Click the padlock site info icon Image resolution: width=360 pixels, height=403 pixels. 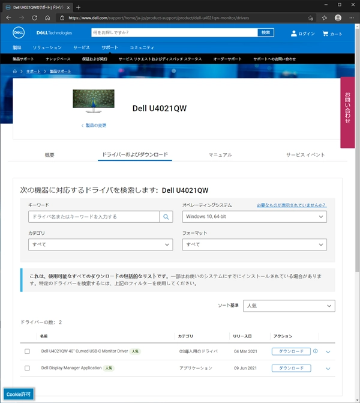[62, 18]
